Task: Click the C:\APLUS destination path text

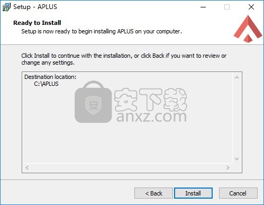Action: [46, 84]
